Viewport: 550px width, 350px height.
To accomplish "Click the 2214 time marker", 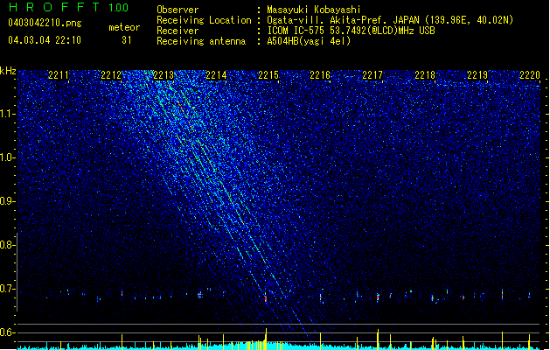I will (x=216, y=75).
